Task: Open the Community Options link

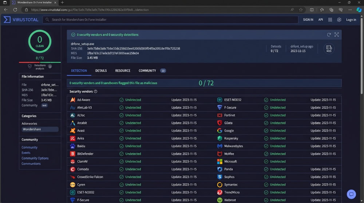Action: (x=35, y=158)
